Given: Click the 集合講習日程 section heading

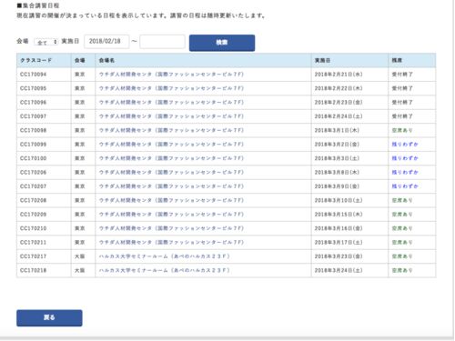Looking at the screenshot, I should tap(38, 5).
